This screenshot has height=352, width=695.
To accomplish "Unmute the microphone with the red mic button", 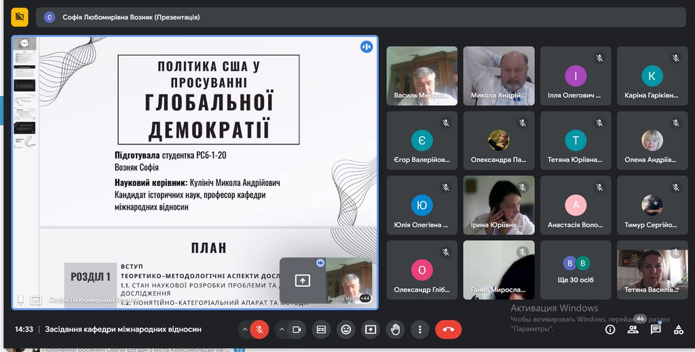I will tap(258, 330).
